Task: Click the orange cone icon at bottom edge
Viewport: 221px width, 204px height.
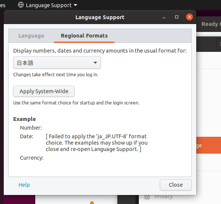Action: pyautogui.click(x=92, y=202)
